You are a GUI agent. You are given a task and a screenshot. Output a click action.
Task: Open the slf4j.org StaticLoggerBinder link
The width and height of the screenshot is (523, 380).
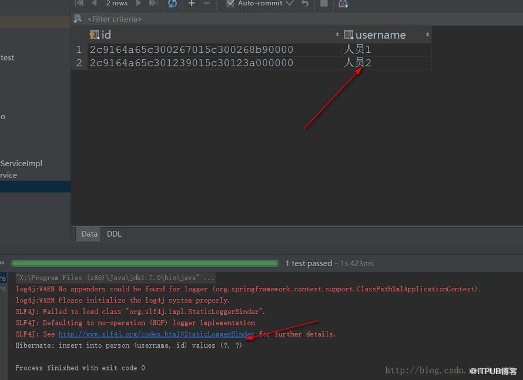click(x=156, y=334)
